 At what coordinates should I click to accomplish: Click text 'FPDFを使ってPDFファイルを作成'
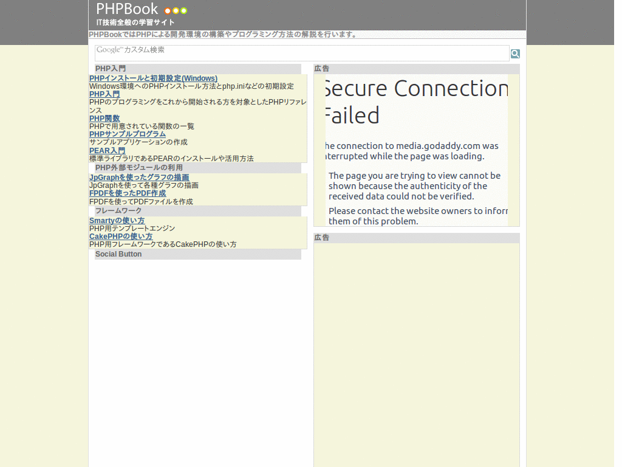(141, 202)
